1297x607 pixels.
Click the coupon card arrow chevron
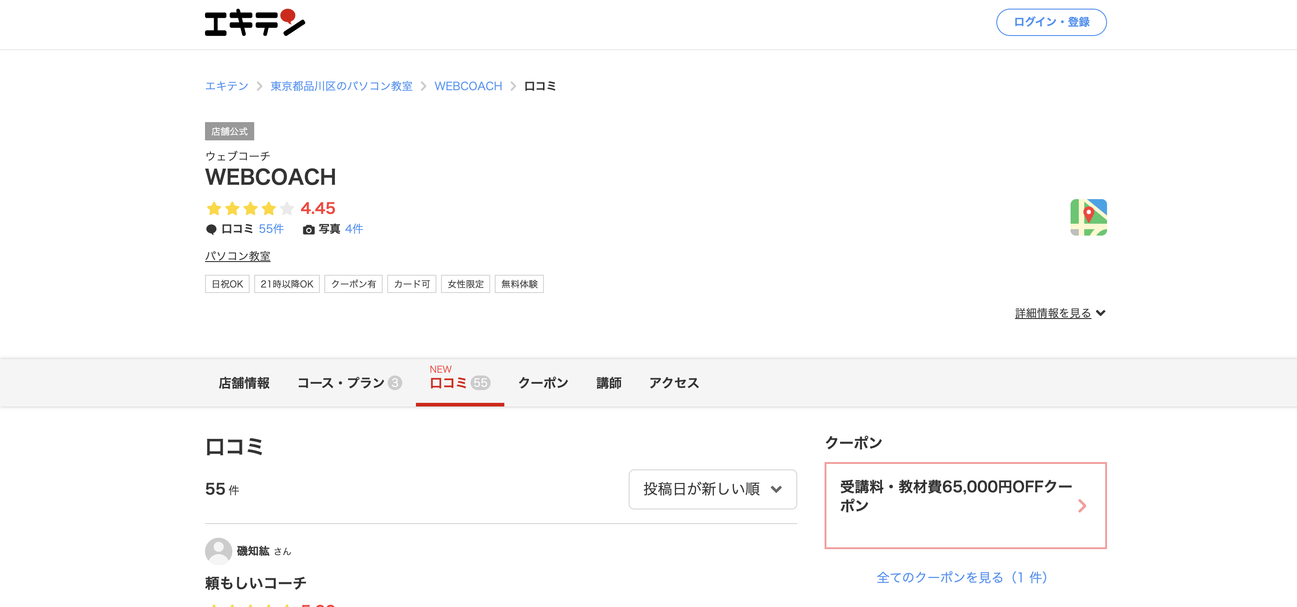point(1082,505)
